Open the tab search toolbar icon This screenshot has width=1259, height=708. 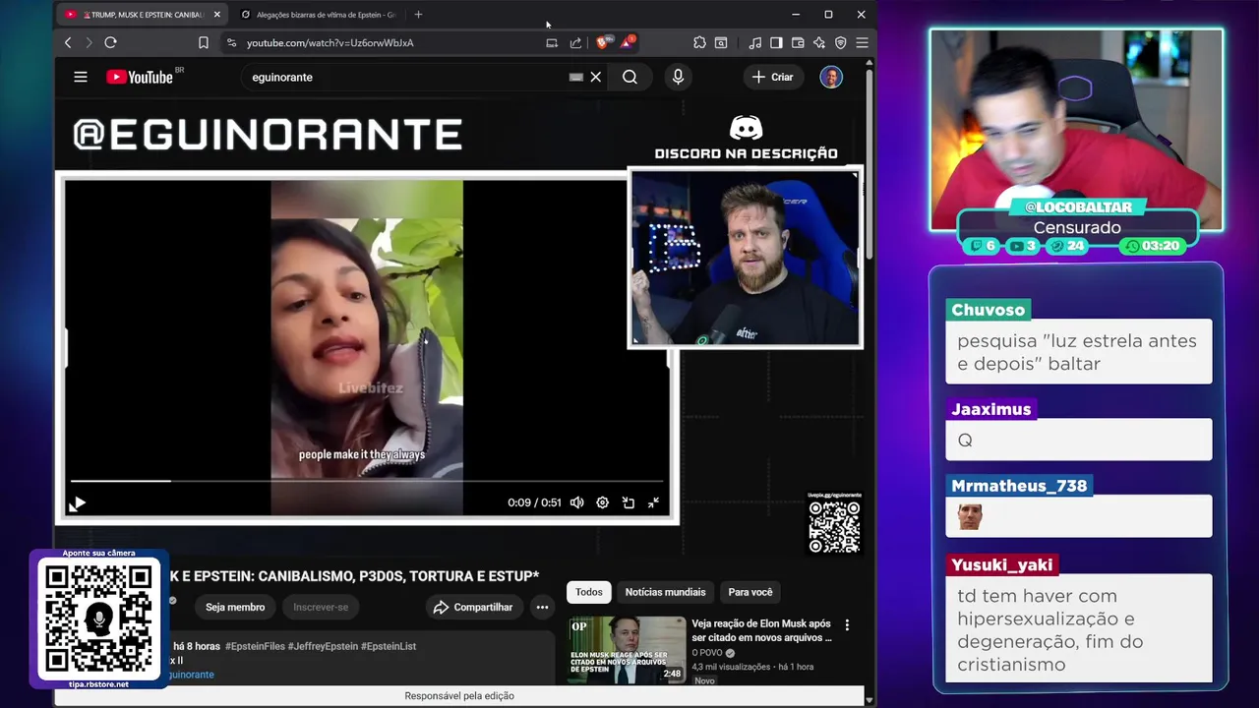pos(721,42)
